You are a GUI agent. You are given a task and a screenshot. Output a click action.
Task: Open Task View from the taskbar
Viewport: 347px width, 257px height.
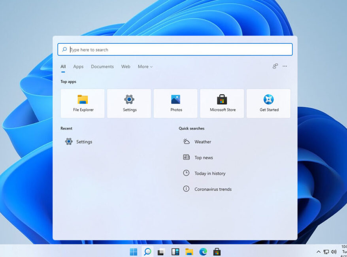coord(161,252)
